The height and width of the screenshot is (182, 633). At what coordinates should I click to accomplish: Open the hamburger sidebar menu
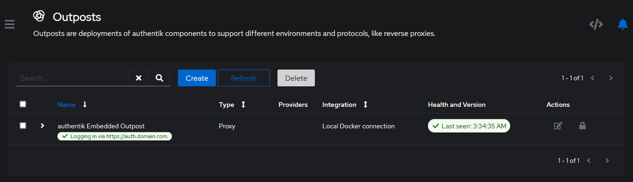[x=10, y=24]
